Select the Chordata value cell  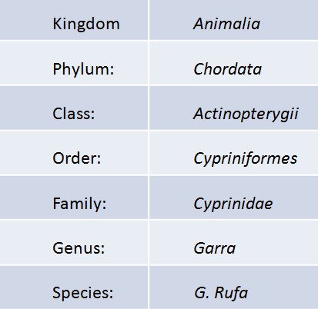[x=233, y=63]
